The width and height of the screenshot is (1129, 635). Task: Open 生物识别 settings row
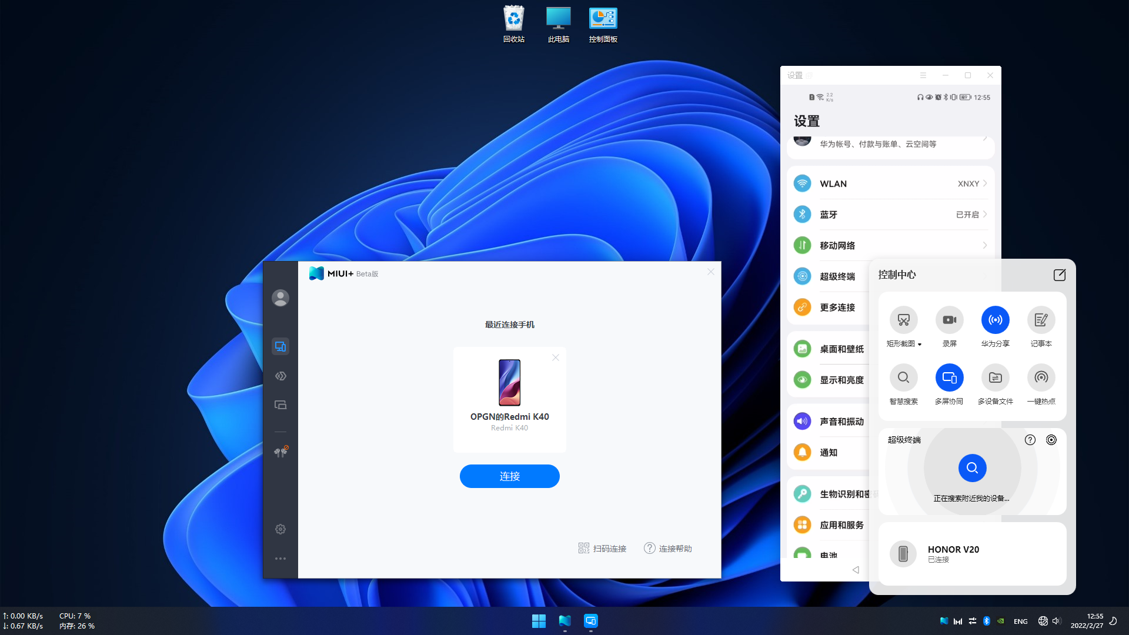pos(829,494)
